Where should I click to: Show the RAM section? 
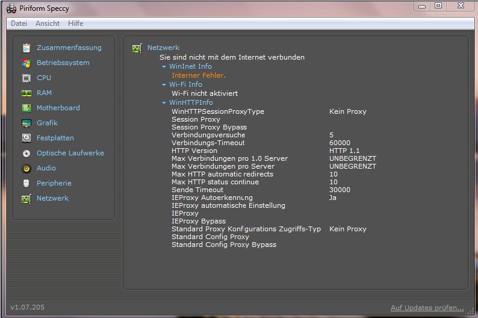click(x=44, y=92)
